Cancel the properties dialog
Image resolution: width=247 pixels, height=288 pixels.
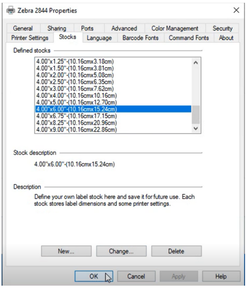tap(136, 276)
